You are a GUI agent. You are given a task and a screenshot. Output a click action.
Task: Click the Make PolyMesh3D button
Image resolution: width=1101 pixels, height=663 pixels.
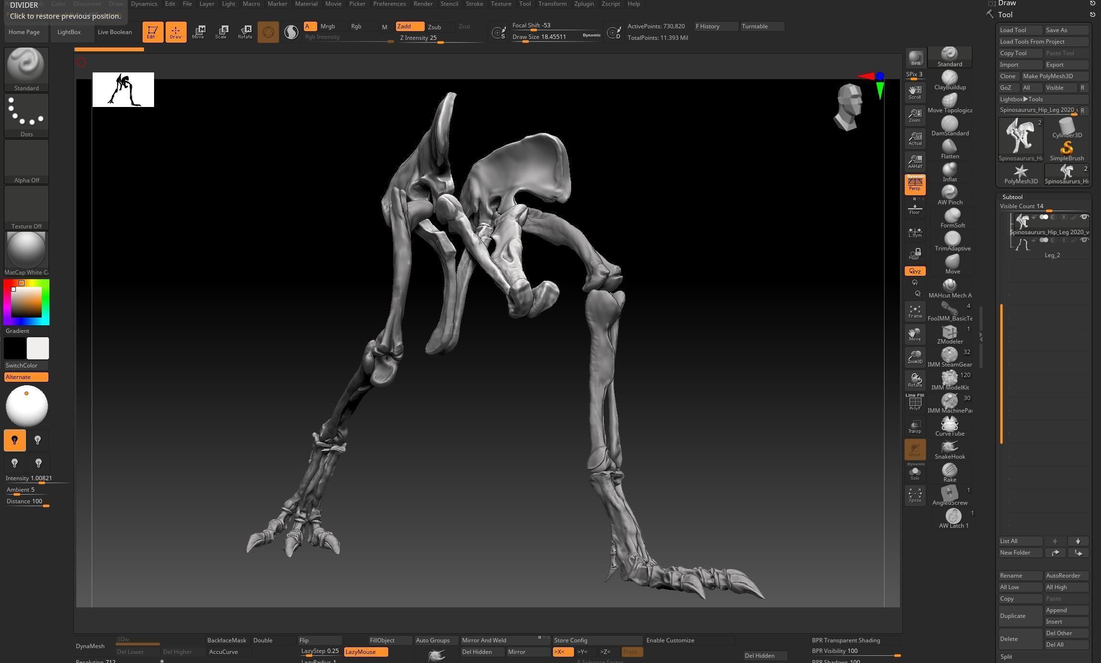tap(1048, 76)
